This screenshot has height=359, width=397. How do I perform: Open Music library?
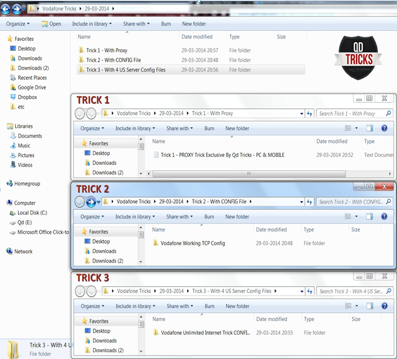click(x=20, y=146)
